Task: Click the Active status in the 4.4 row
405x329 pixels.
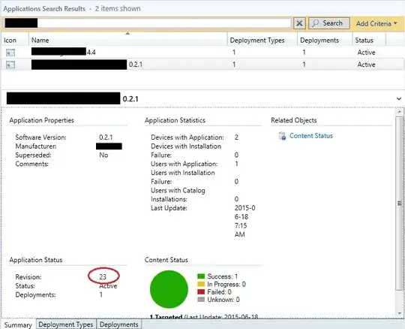Action: [366, 53]
